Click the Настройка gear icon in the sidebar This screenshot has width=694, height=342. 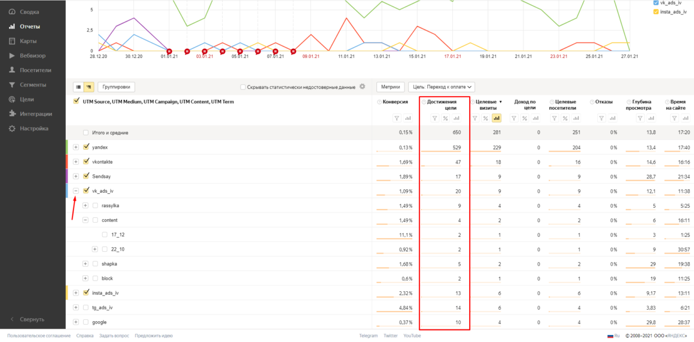[12, 129]
